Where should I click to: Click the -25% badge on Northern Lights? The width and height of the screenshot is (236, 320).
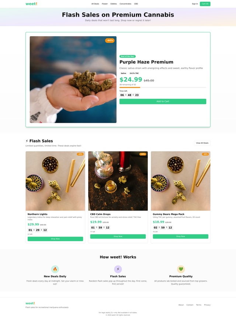point(80,154)
